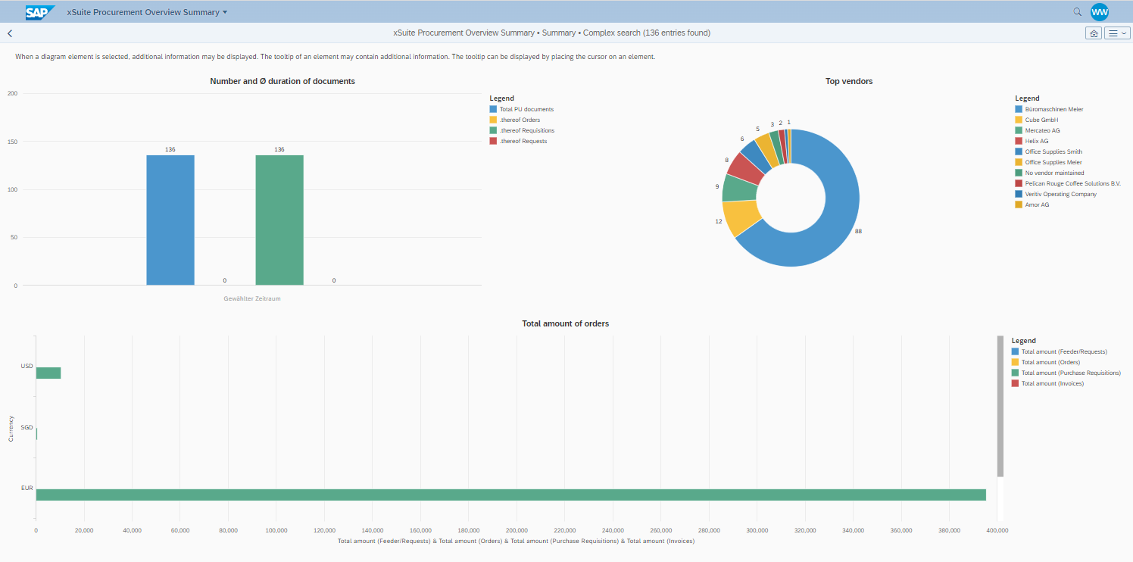Click the green Requisitions bar

pos(279,220)
